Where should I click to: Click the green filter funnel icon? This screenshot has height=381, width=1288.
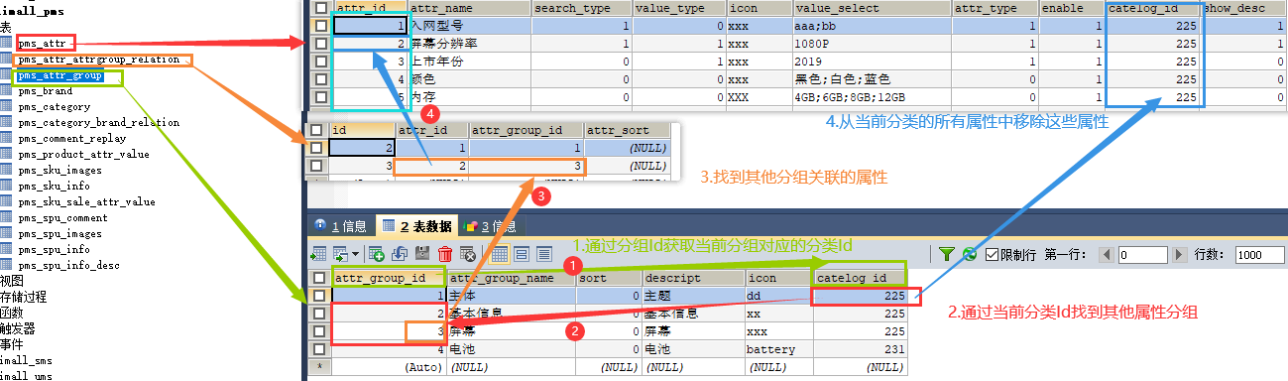947,254
